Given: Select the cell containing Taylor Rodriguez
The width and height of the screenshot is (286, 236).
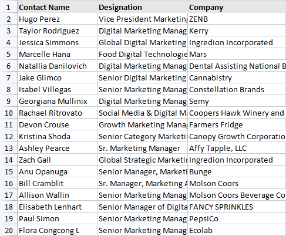Looking at the screenshot, I should coord(57,31).
